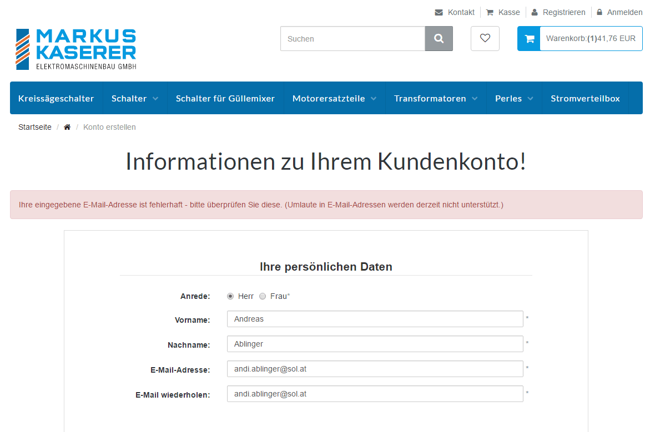Go to the Startseite breadcrumb link
The width and height of the screenshot is (655, 432).
coord(34,128)
